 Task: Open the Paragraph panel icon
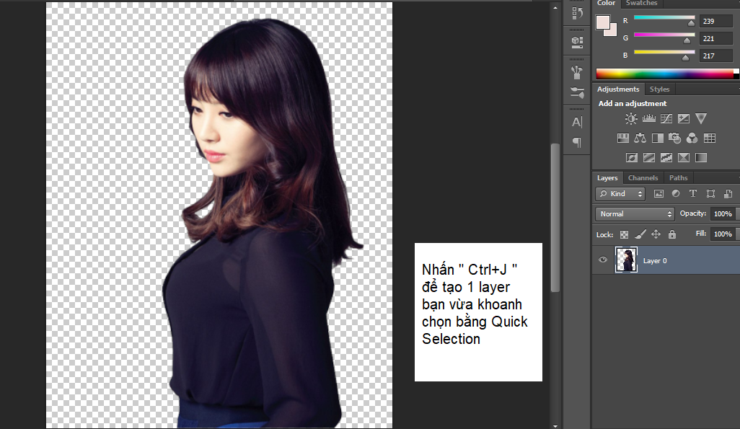tap(576, 142)
